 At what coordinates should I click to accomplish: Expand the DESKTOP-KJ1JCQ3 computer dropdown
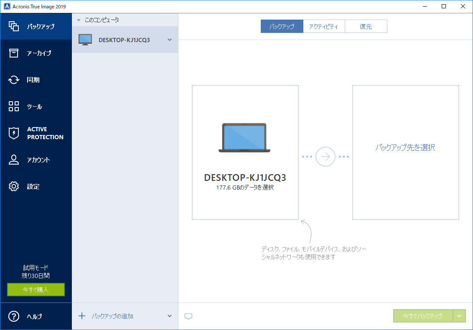[x=170, y=40]
